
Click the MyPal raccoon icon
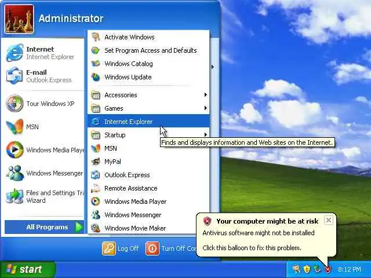click(96, 162)
